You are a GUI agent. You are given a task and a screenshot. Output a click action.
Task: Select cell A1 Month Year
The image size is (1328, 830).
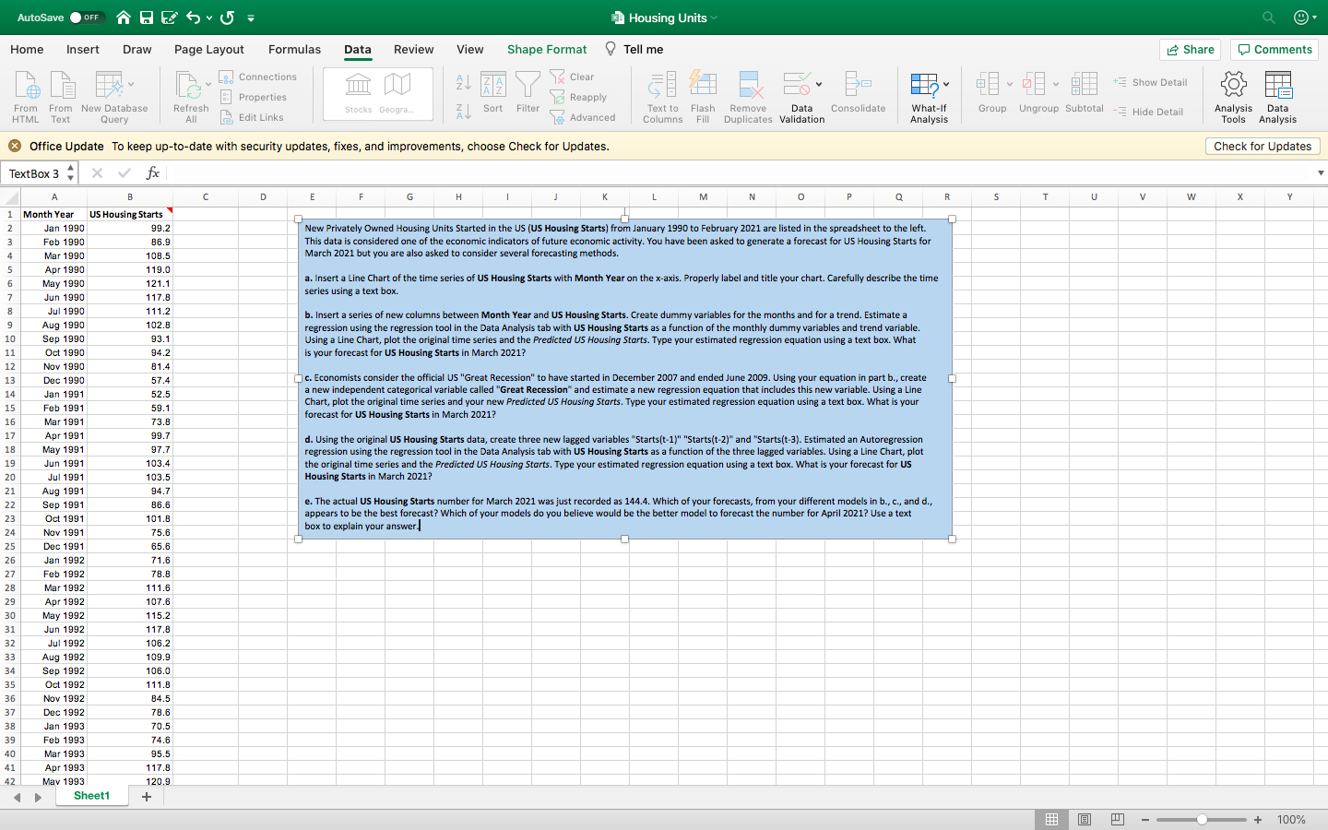click(x=54, y=214)
